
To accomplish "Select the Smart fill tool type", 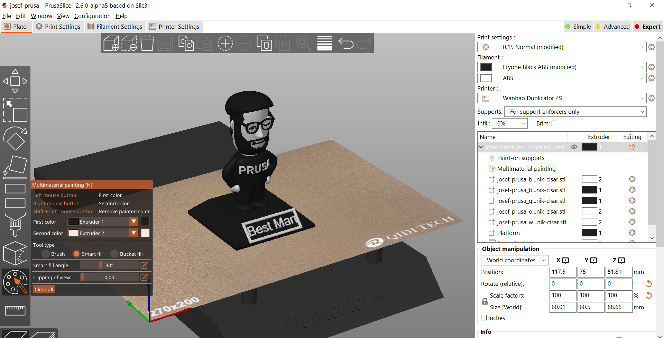I will [x=76, y=254].
